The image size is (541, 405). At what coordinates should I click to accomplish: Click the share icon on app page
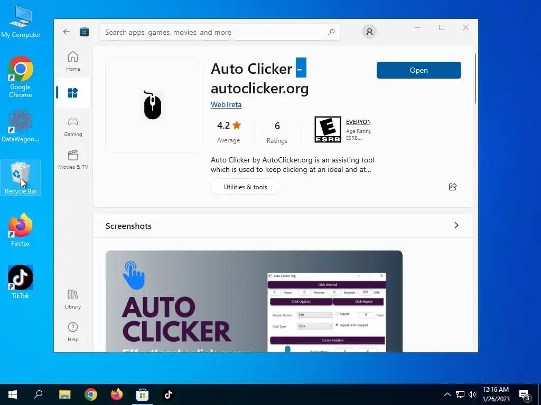click(x=453, y=187)
